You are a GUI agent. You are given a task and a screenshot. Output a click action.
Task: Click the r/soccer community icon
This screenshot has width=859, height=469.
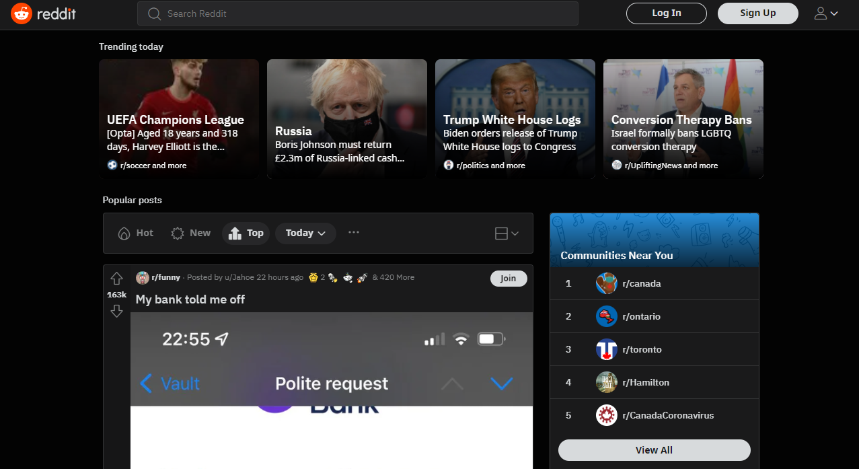tap(112, 165)
